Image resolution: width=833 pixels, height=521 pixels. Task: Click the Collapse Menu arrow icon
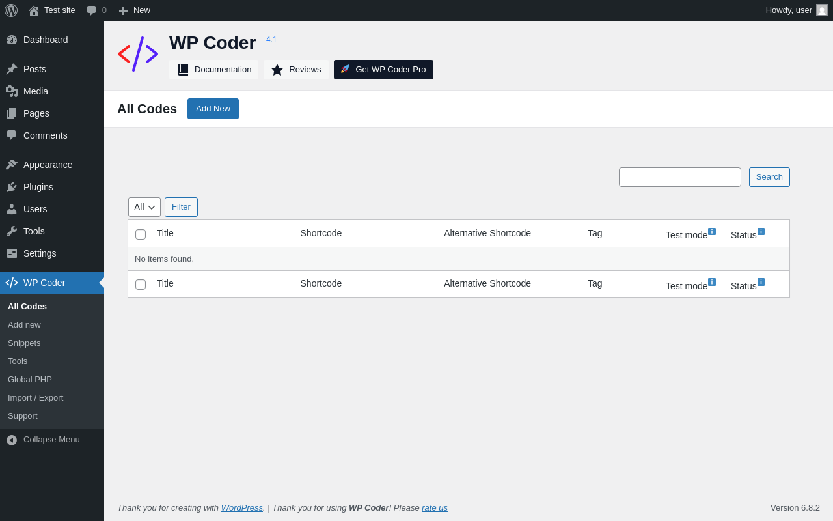[x=12, y=440]
